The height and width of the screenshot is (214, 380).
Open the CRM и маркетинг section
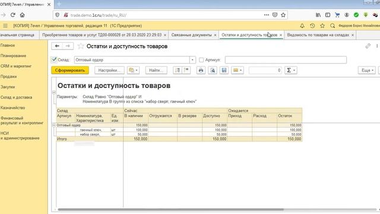(16, 66)
